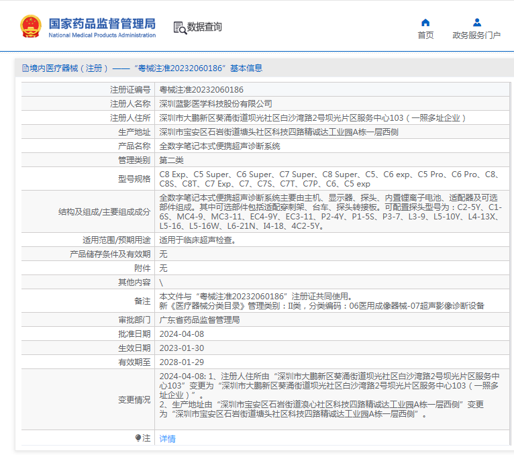The image size is (514, 455).
Task: Click the lightbulb note icon beside 注
Action: (x=138, y=438)
